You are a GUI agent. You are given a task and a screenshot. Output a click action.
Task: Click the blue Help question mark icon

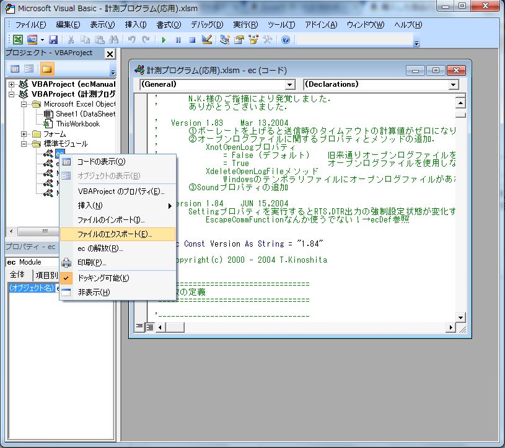point(286,40)
